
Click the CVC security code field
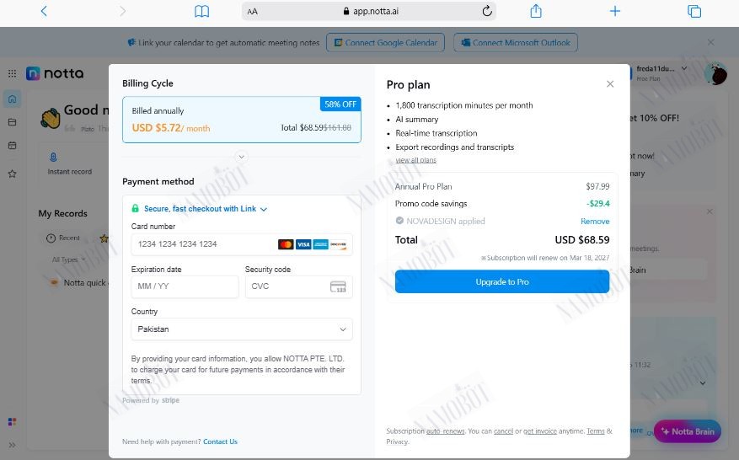[299, 286]
